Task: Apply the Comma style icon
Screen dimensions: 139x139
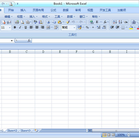Action: click(93, 27)
